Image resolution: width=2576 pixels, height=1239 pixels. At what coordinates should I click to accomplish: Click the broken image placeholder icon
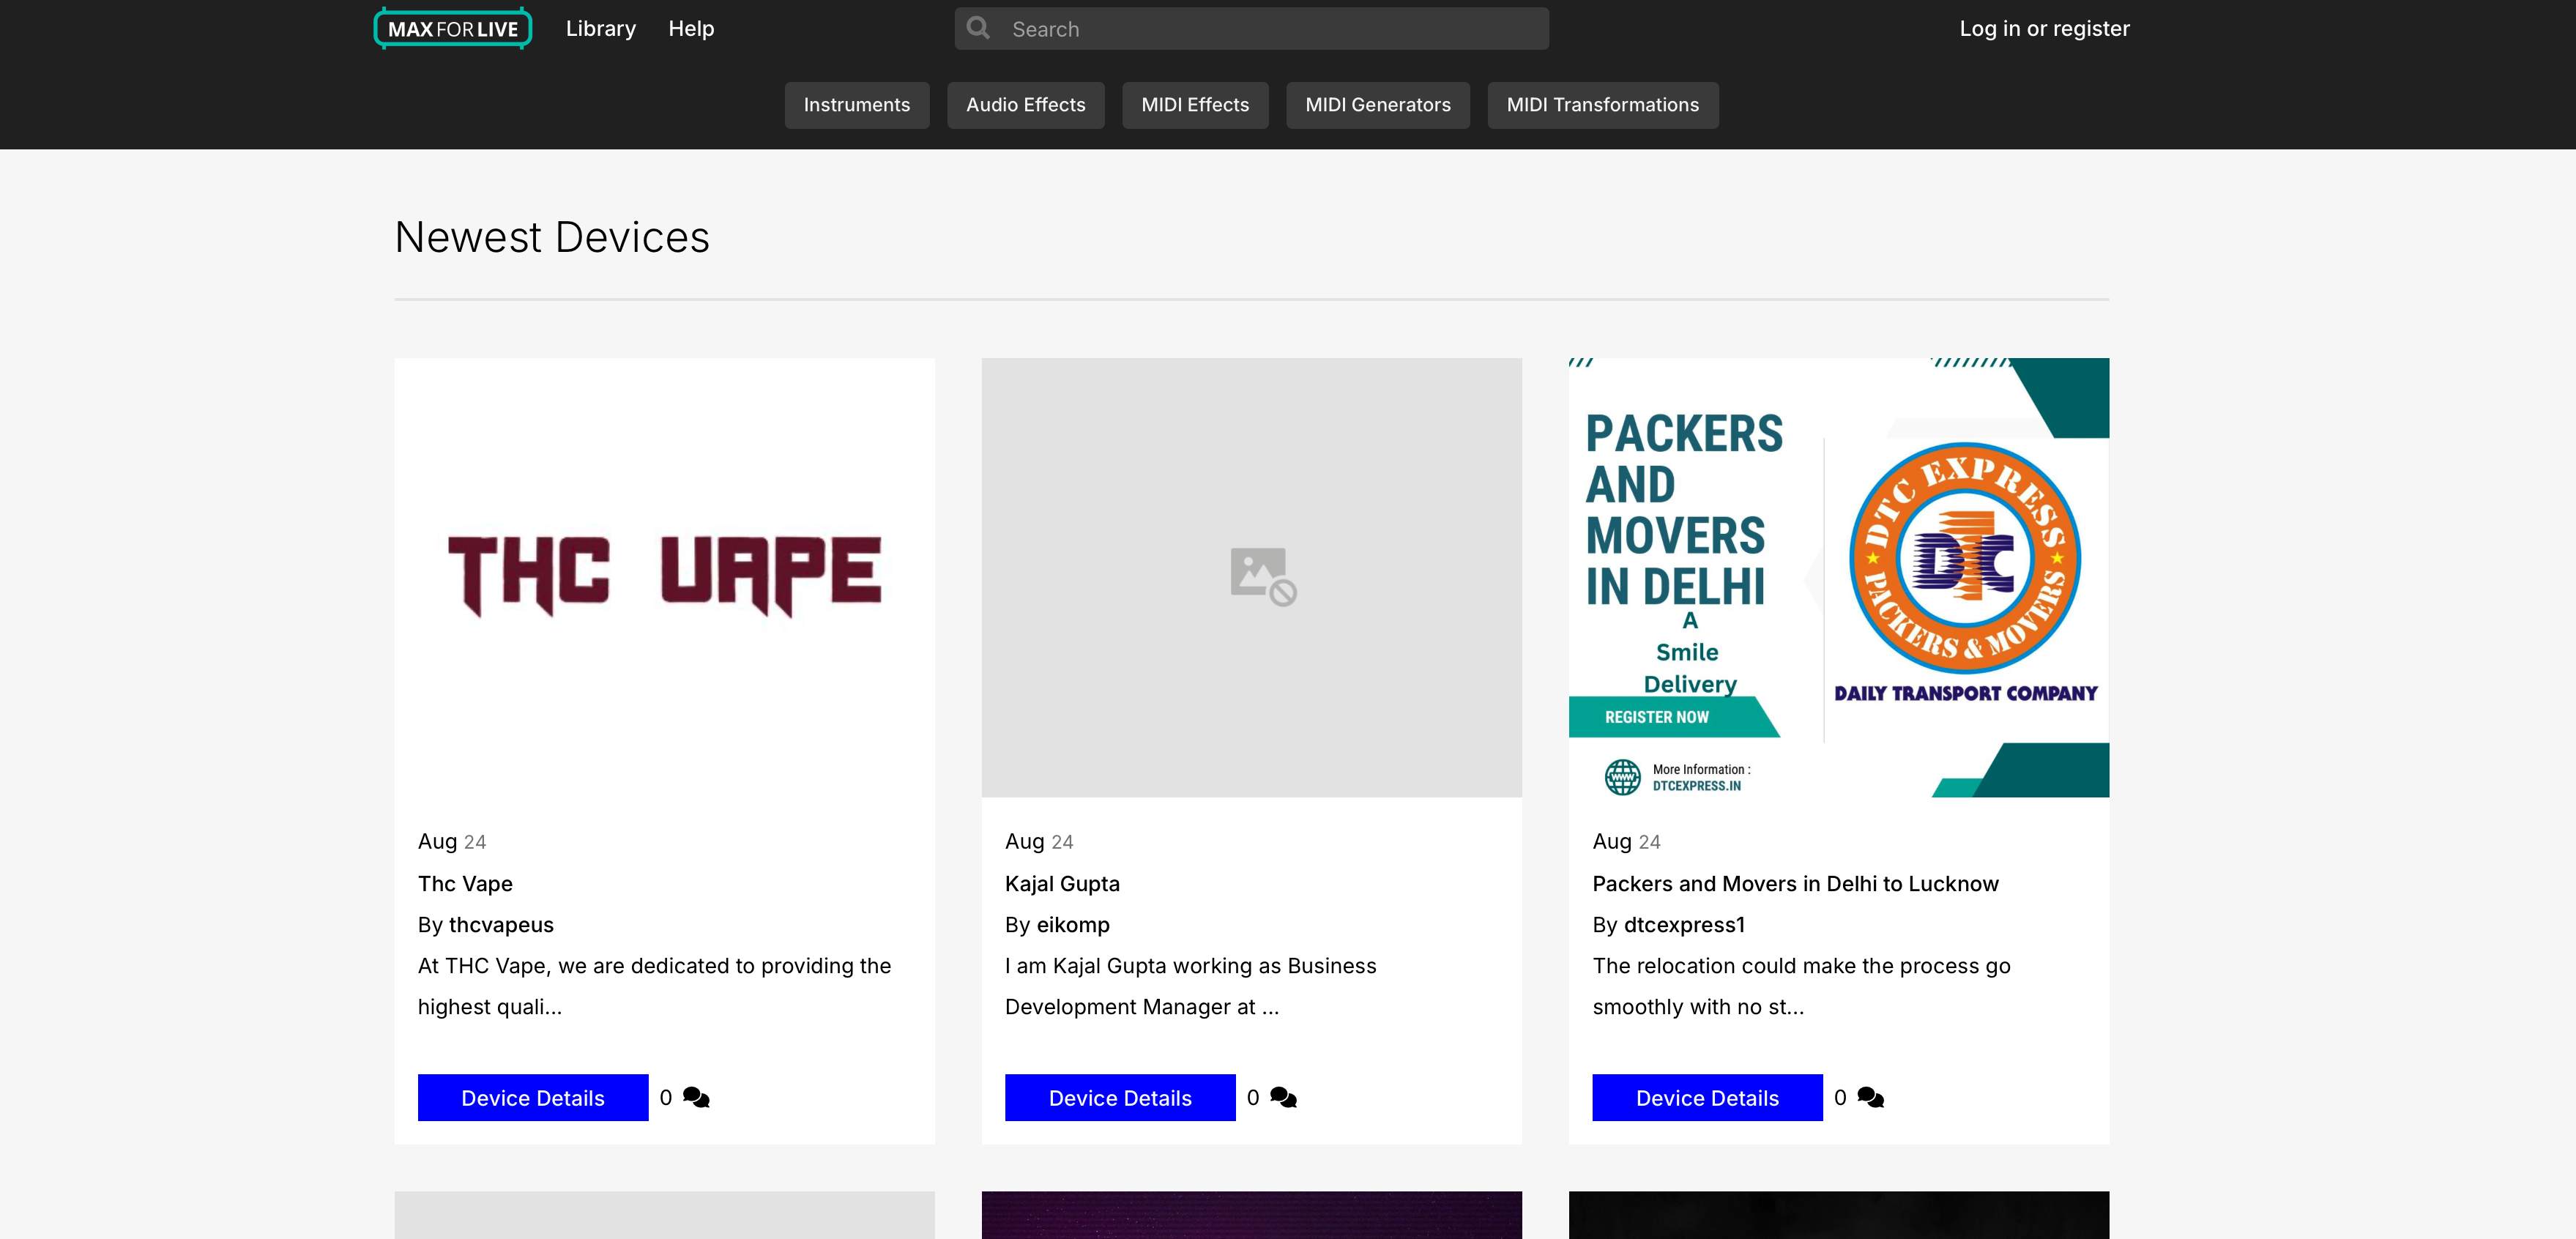(x=1263, y=576)
